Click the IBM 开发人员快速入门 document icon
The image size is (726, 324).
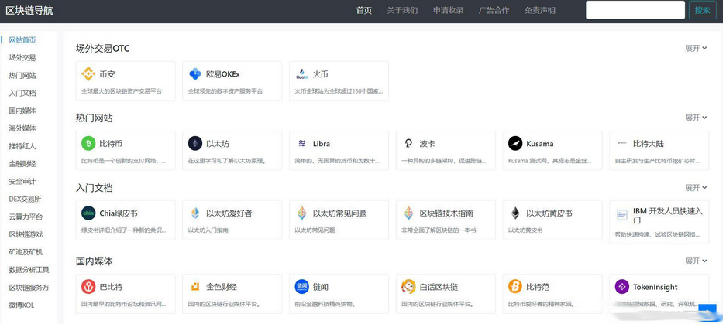tap(622, 215)
